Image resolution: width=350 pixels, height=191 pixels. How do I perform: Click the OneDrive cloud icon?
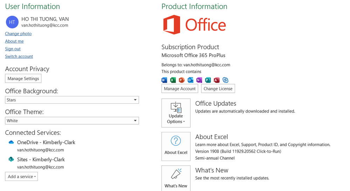coord(11,142)
